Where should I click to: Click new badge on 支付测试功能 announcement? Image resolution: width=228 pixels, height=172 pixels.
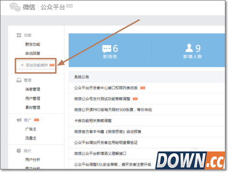135,99
